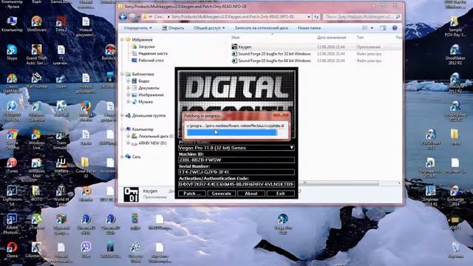Screen dimensions: 473x266
Task: Go back in Explorer window
Action: tap(123, 17)
